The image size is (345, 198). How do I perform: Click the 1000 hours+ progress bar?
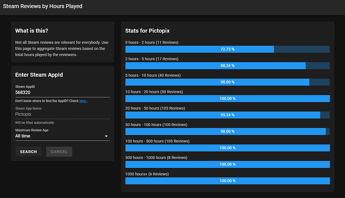[x=227, y=181]
